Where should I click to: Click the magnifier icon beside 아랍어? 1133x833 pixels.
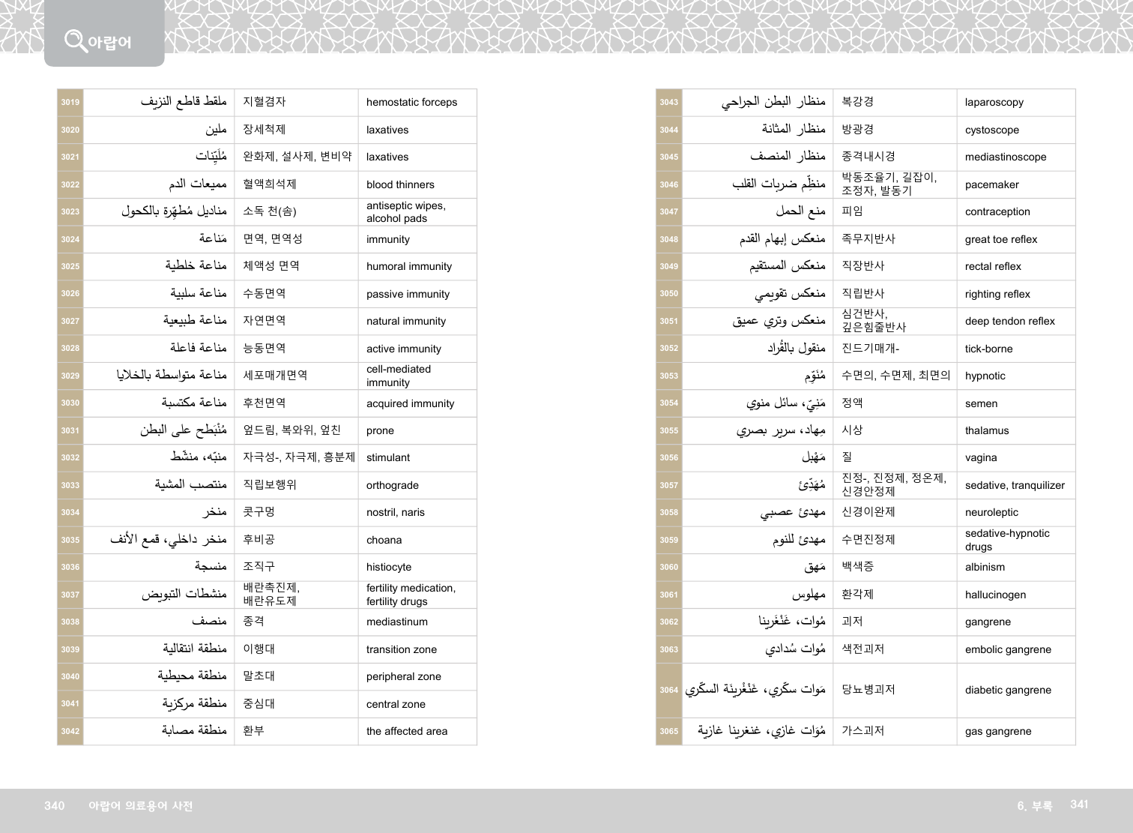[75, 40]
